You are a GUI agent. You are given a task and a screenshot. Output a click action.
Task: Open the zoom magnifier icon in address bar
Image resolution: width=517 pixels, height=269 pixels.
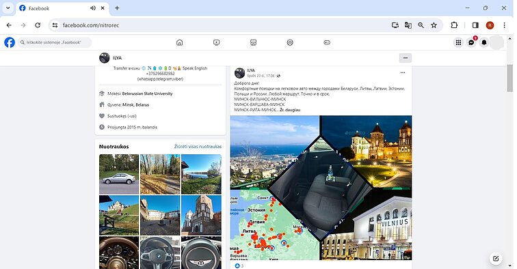point(421,25)
